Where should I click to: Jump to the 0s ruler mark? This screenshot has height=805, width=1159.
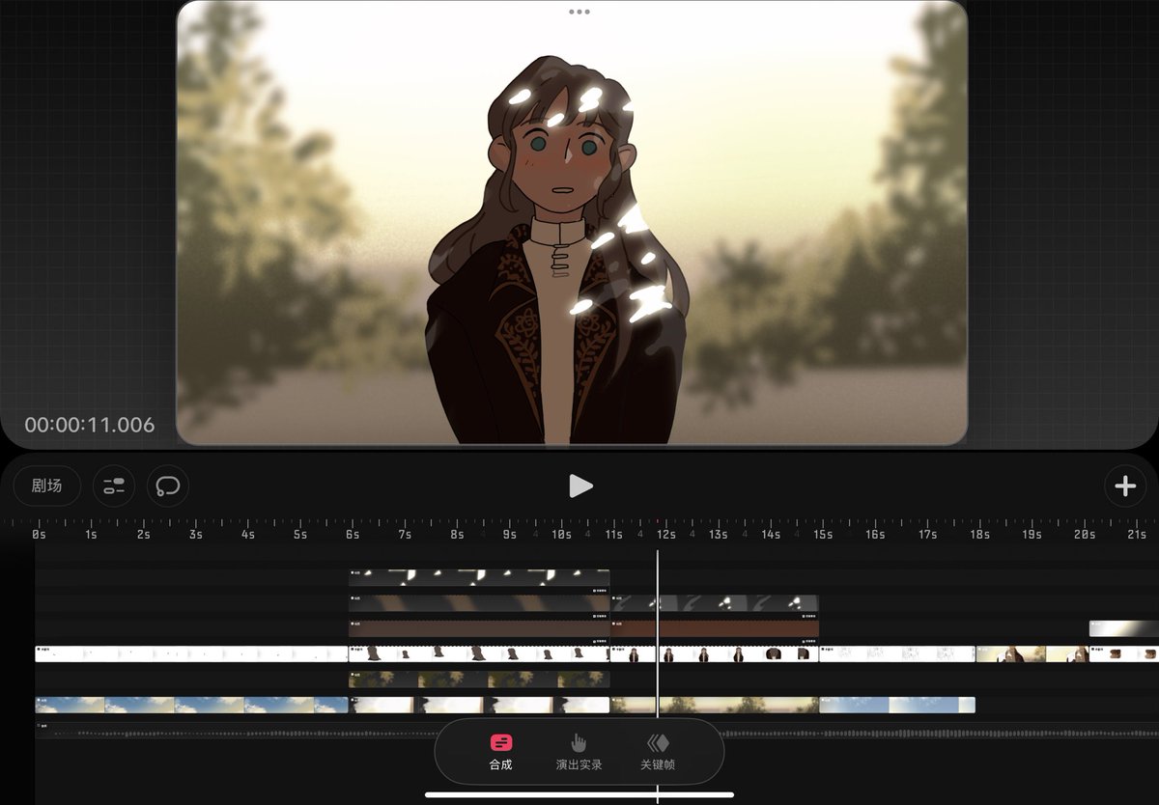tap(39, 534)
